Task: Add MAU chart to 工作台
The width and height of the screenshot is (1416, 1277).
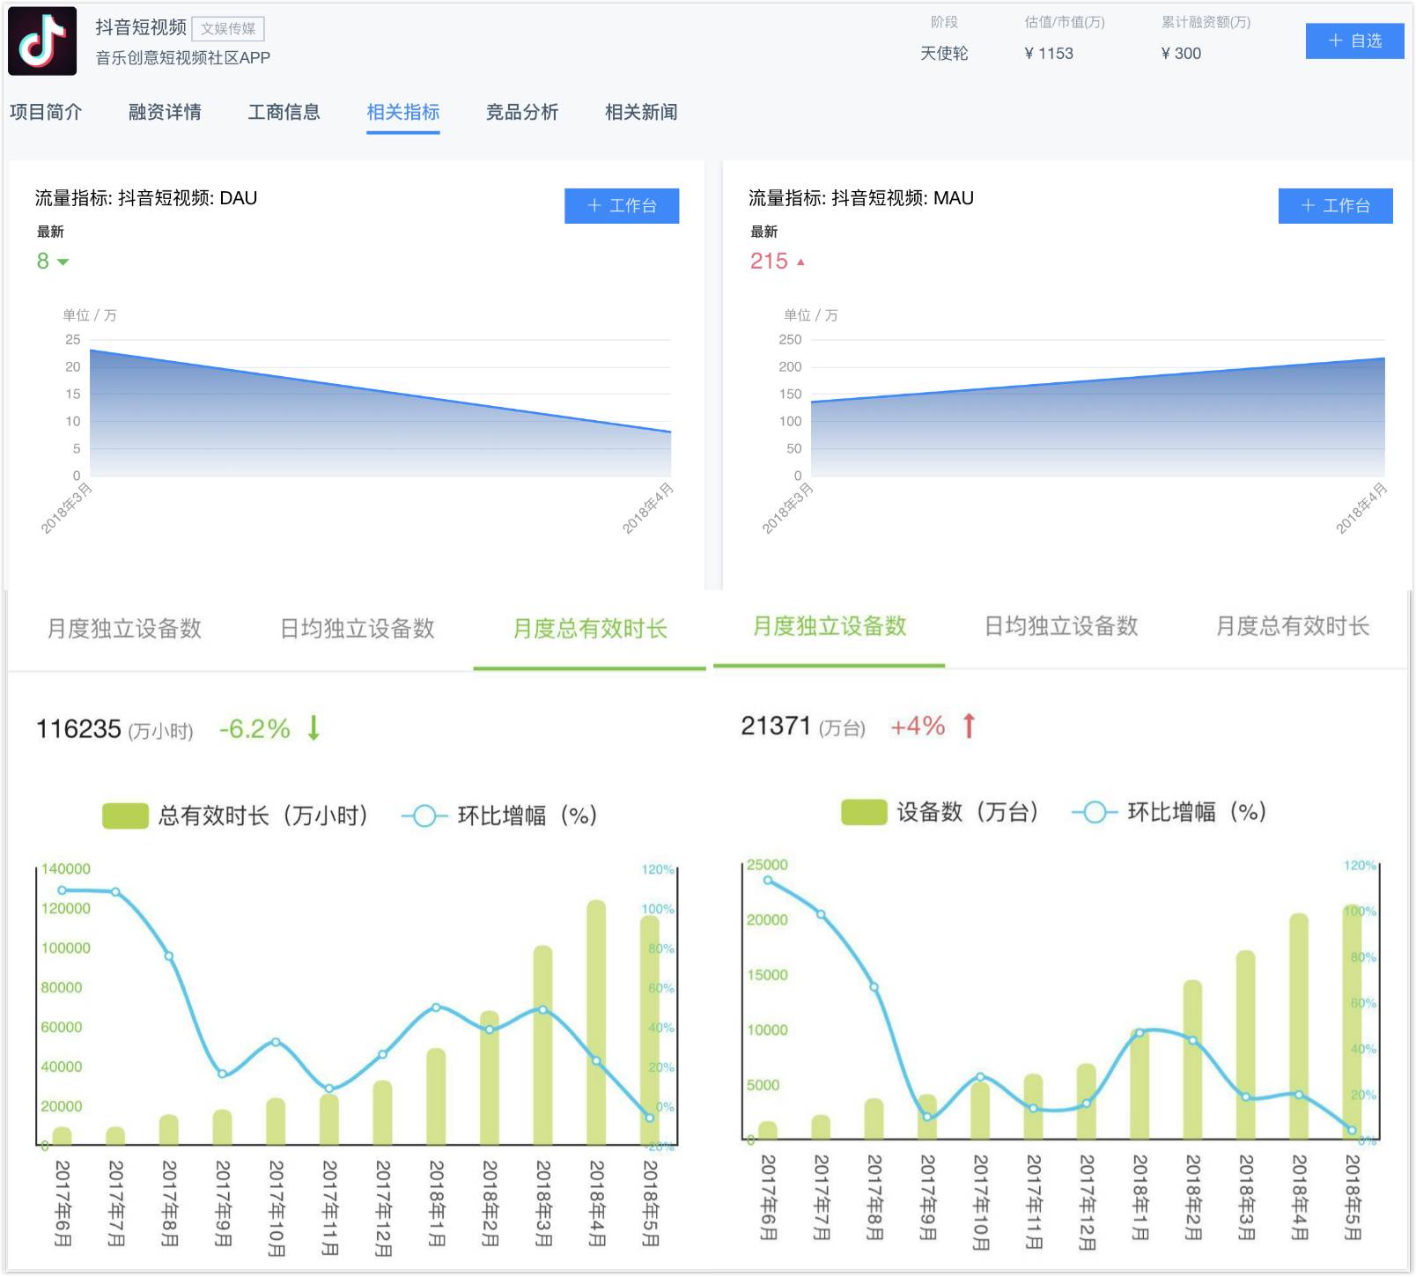Action: click(1335, 206)
